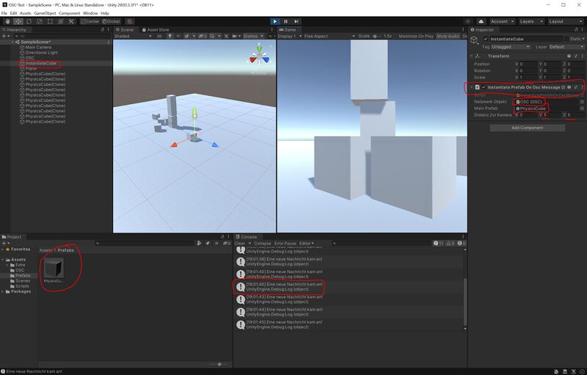The width and height of the screenshot is (587, 375).
Task: Switch to the Asset Store tab
Action: [x=158, y=29]
